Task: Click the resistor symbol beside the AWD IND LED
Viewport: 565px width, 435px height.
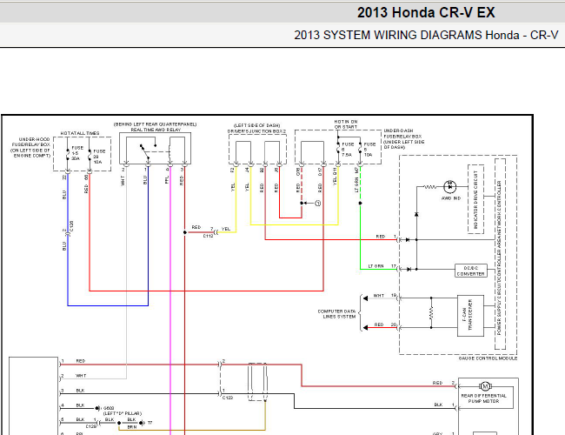Action: [x=430, y=187]
